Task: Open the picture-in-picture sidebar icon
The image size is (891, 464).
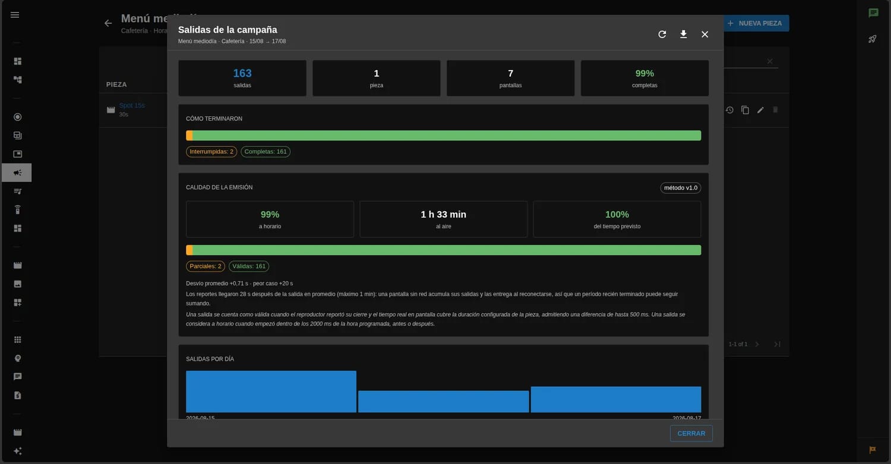Action: [x=18, y=154]
